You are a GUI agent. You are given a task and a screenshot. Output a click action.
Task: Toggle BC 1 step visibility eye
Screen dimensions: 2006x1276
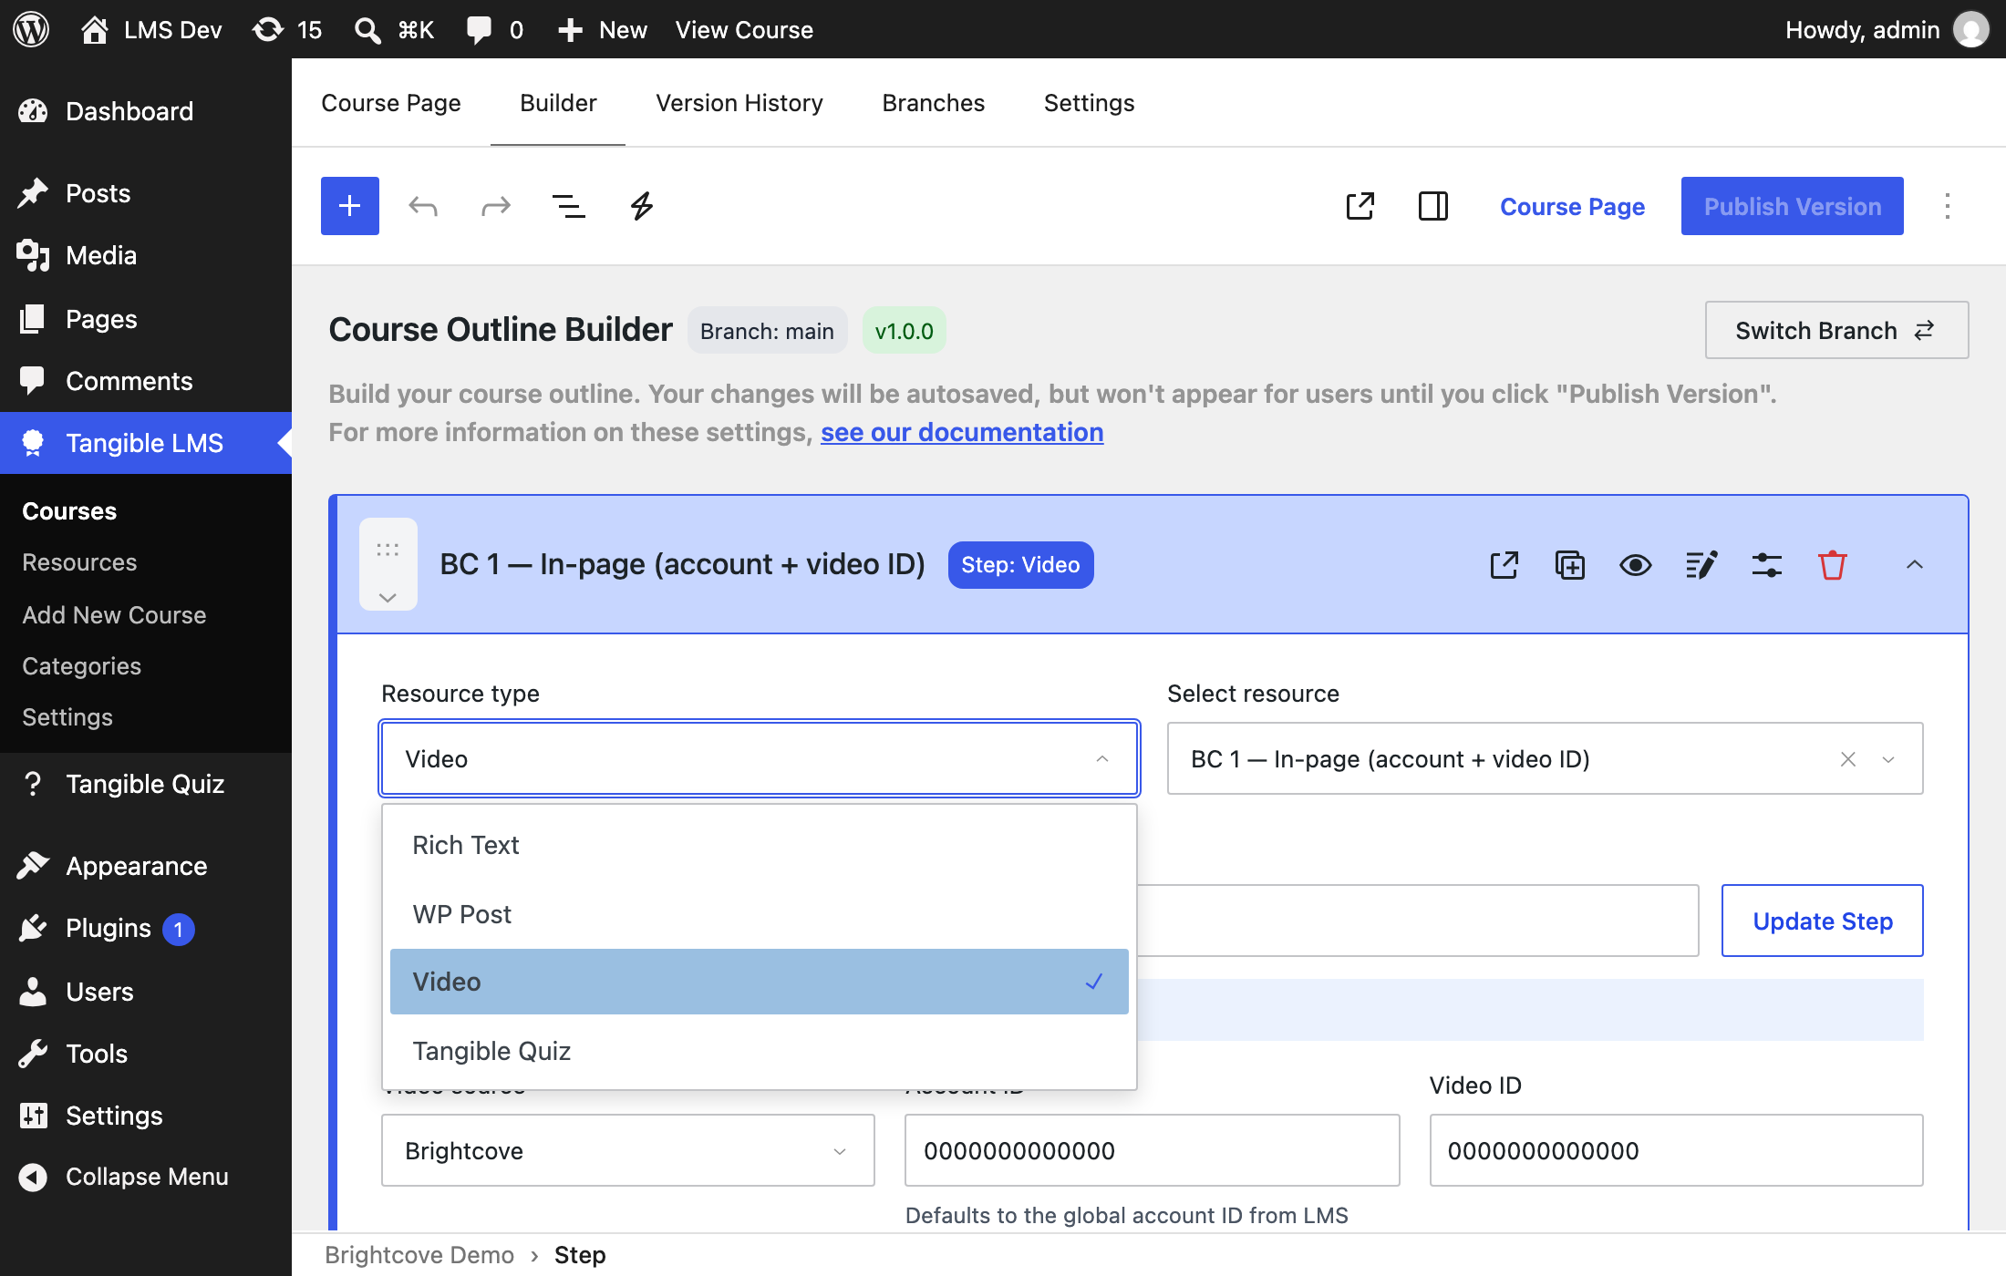[1636, 565]
